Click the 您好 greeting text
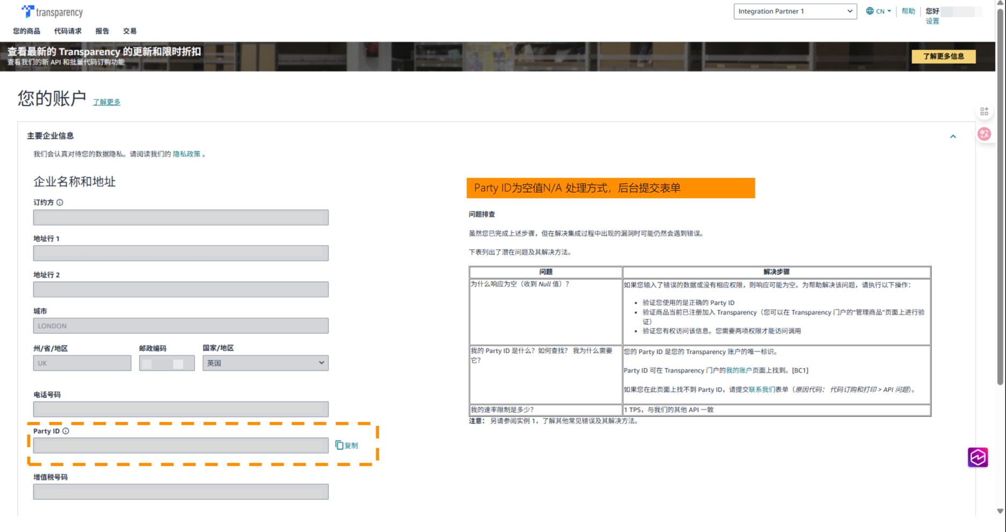The image size is (1006, 532). point(932,11)
